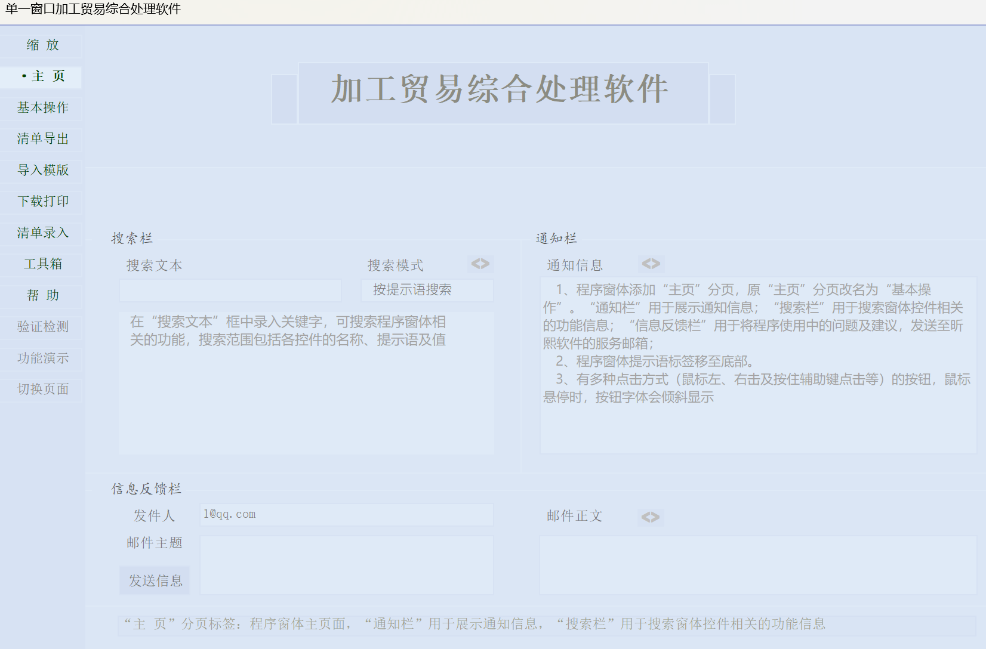Click the 功能演示 button
The height and width of the screenshot is (649, 986).
(42, 358)
